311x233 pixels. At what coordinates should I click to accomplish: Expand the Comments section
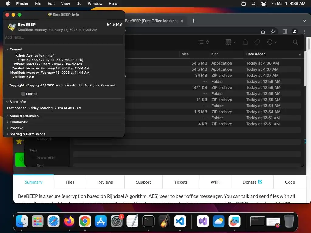(x=7, y=122)
